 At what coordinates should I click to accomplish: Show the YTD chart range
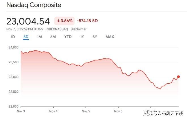coord(68,37)
